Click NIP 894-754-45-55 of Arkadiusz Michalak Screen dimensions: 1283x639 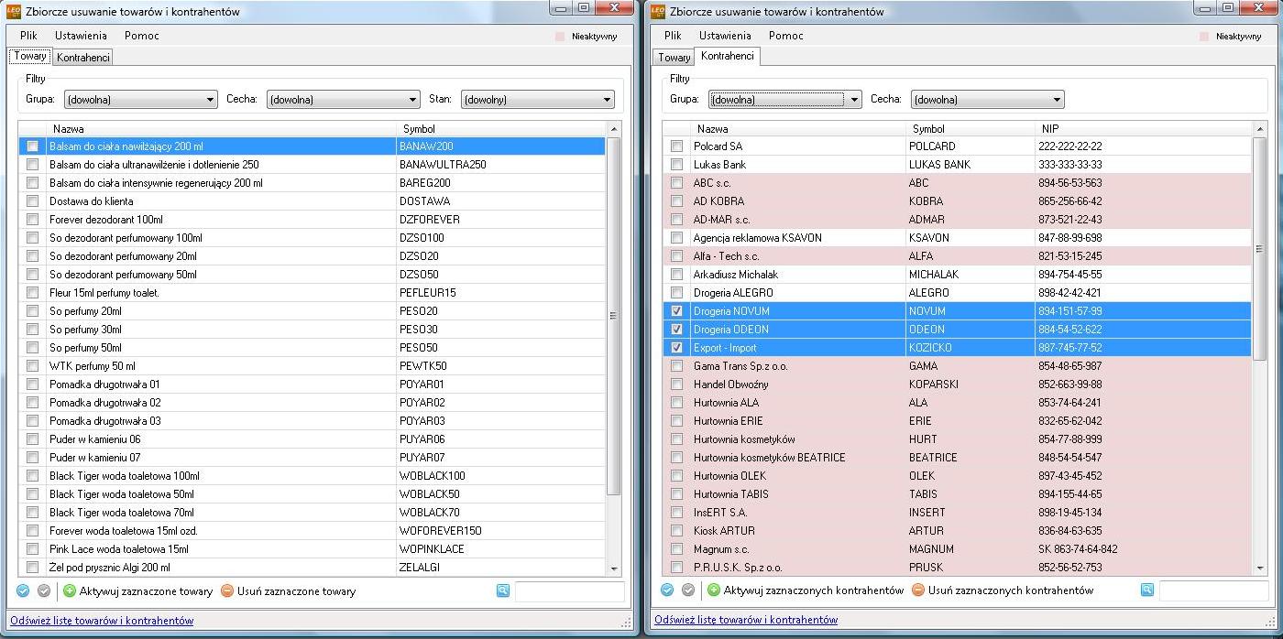tap(1069, 275)
